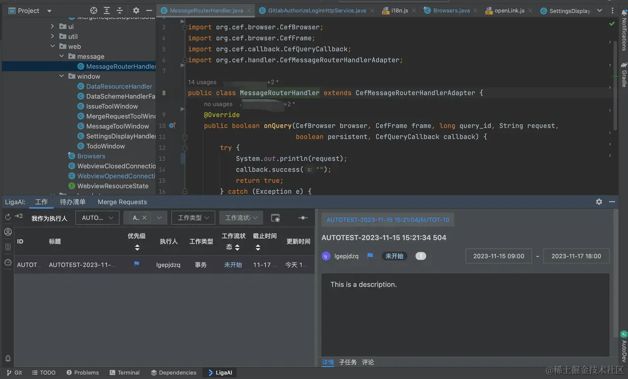The image size is (628, 379).
Task: Open the Gradle tool window
Action: [x=624, y=75]
